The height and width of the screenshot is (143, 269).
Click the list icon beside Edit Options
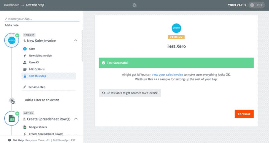click(25, 69)
